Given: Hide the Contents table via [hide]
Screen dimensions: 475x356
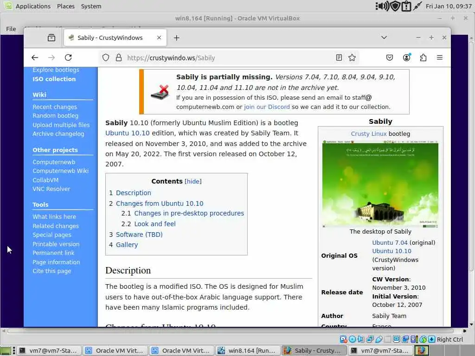Looking at the screenshot, I should coord(193,181).
